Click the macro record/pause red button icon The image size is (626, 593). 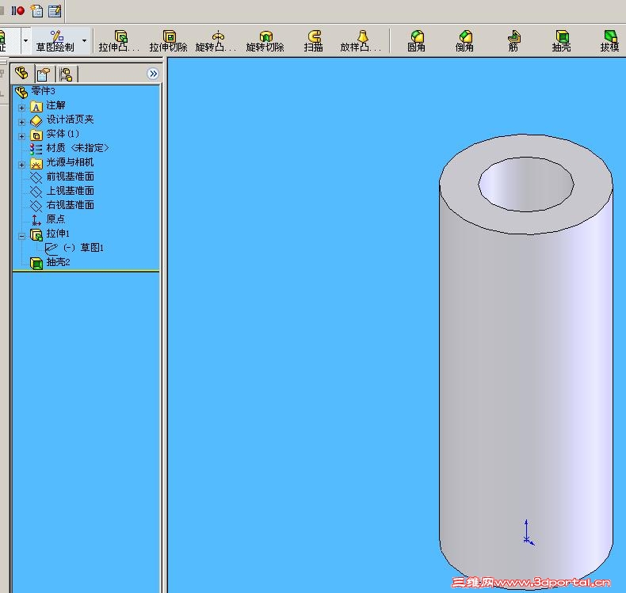pos(17,11)
